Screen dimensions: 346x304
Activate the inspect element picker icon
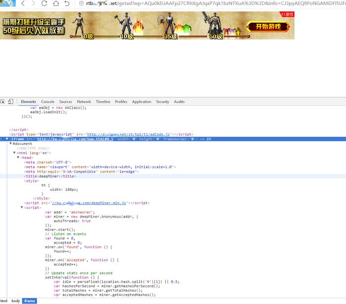2,102
